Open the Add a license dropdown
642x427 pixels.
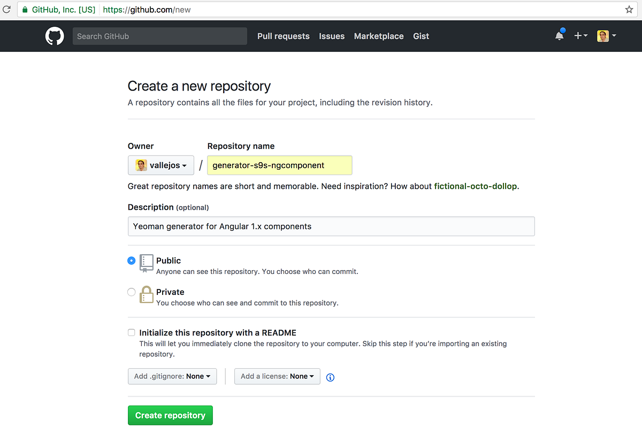(x=277, y=376)
